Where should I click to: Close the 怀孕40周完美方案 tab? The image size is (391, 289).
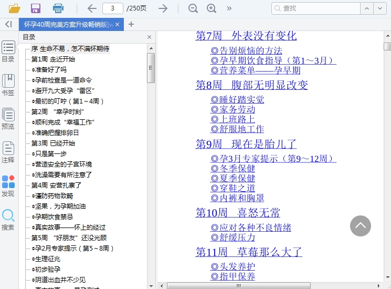pos(118,25)
